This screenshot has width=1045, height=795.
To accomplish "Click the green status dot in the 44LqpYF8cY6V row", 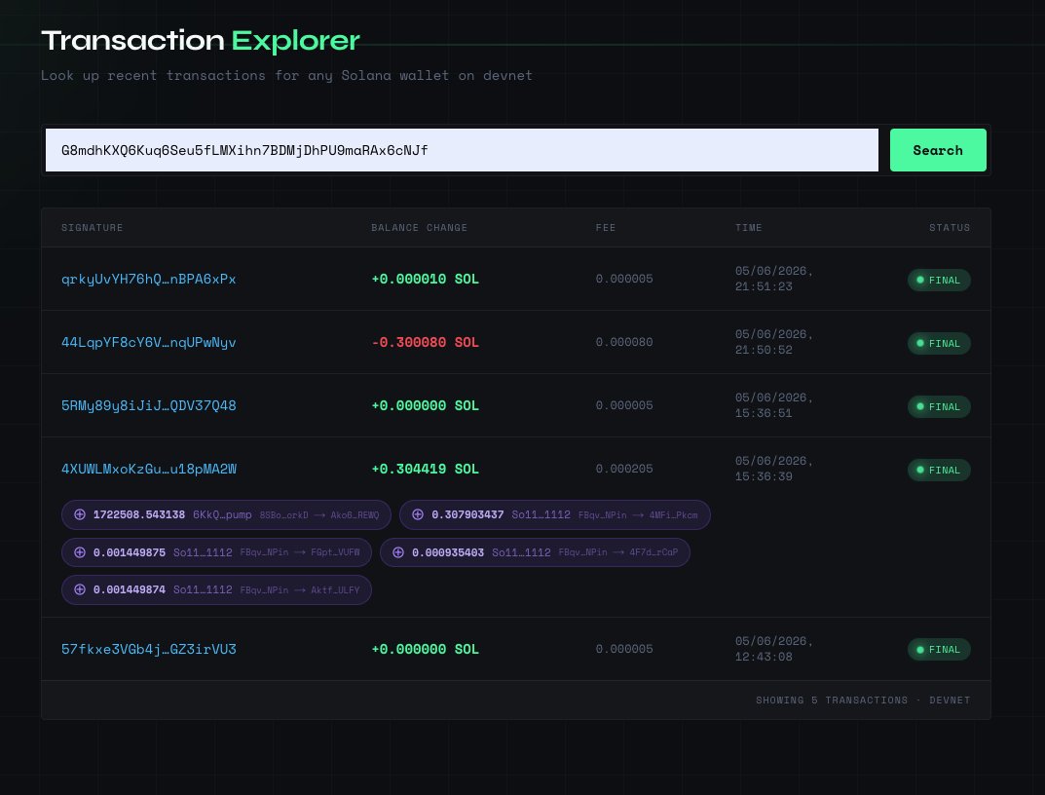I will [920, 343].
